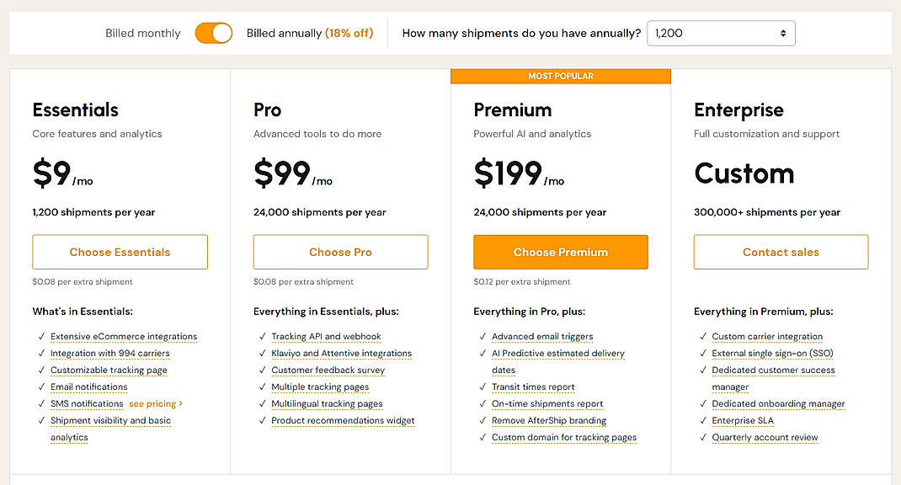Open SMS notifications see pricing link
The image size is (901, 485).
155,403
